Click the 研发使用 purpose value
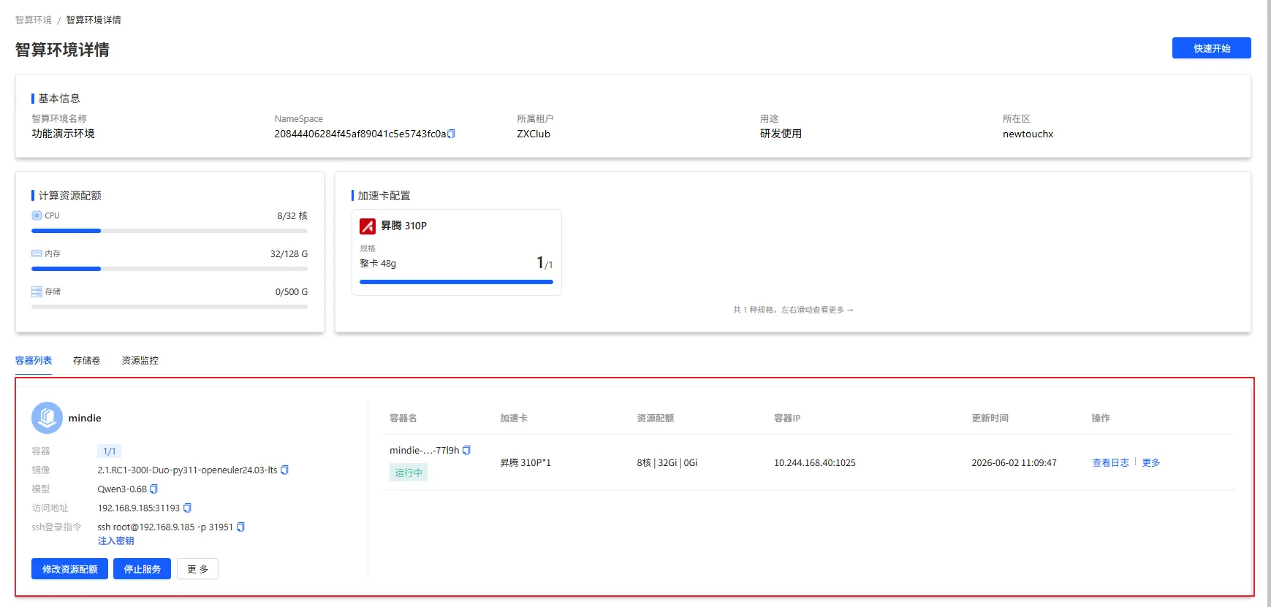Viewport: 1271px width, 607px height. (781, 134)
